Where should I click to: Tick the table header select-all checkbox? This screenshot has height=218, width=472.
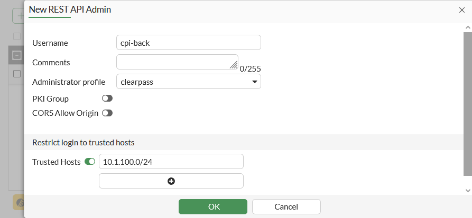(17, 36)
